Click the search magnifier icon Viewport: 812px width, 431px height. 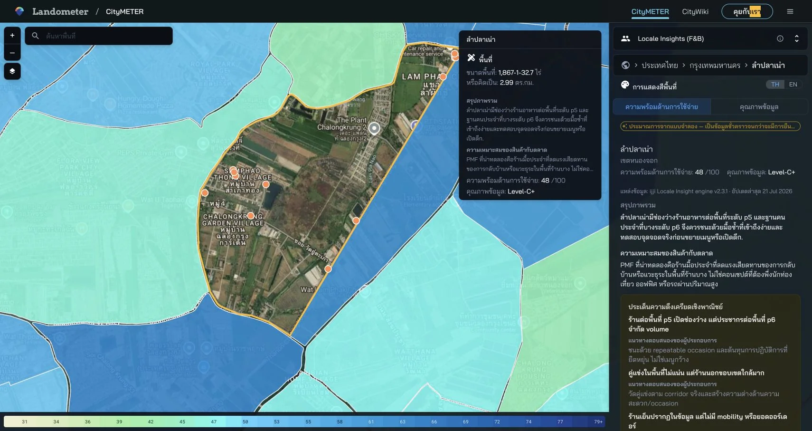(35, 36)
